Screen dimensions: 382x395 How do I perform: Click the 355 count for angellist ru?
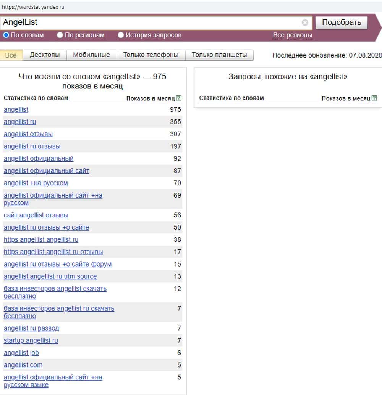[175, 122]
